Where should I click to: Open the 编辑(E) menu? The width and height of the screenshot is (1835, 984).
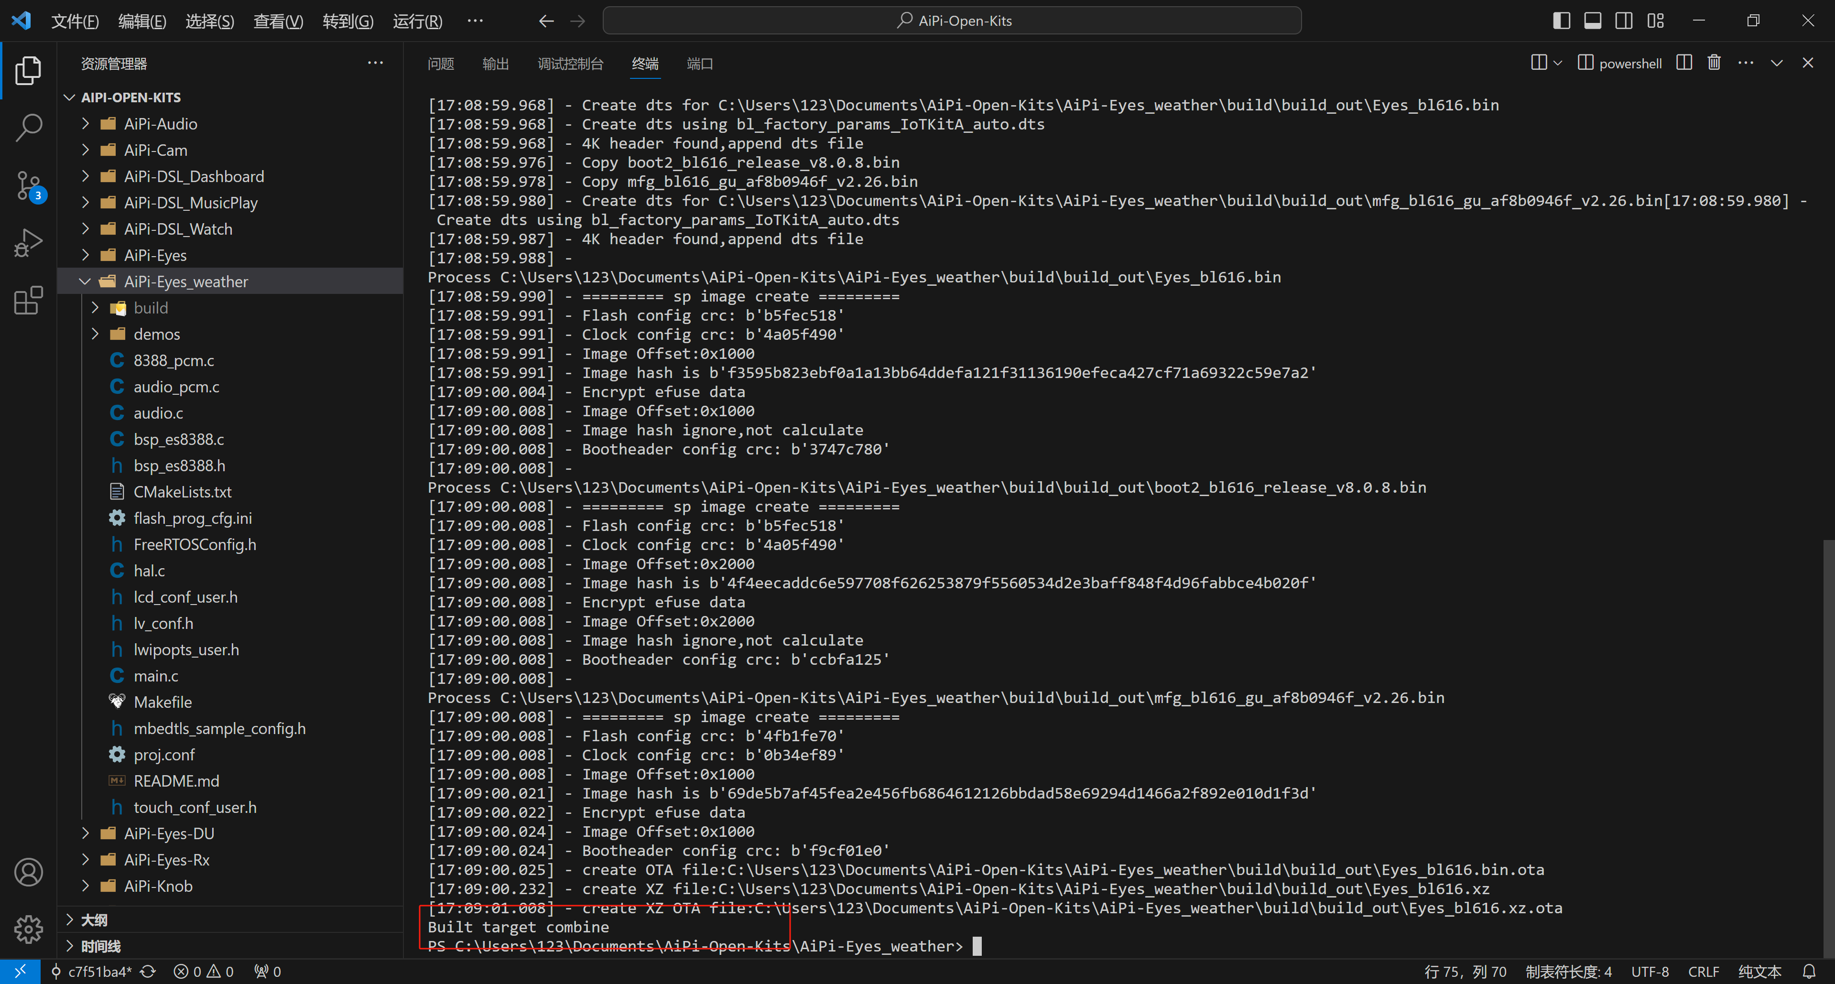[142, 21]
